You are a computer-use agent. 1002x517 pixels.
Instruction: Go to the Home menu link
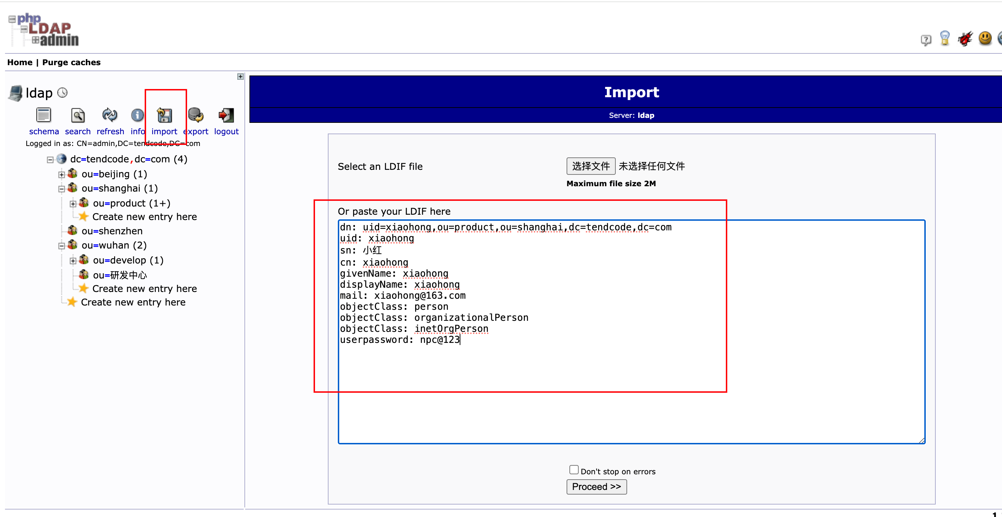(20, 62)
